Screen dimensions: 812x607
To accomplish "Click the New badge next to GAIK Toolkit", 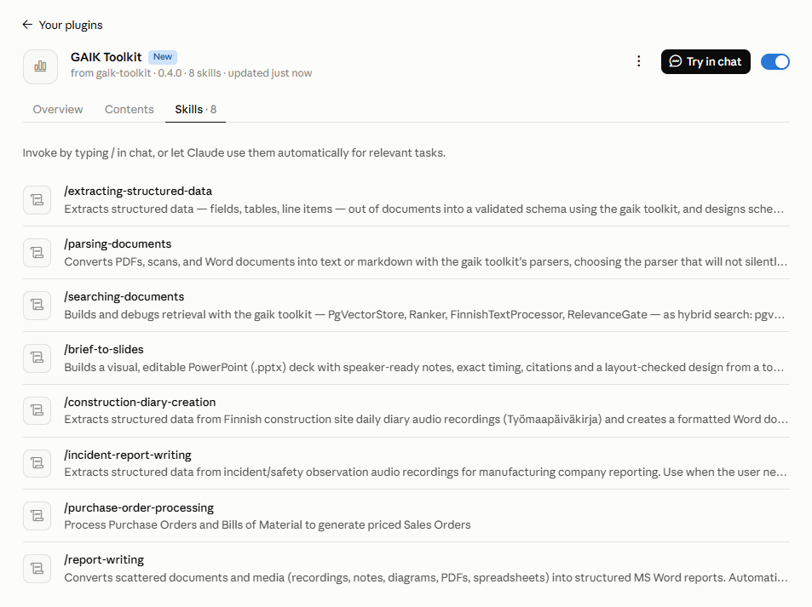I will coord(163,57).
